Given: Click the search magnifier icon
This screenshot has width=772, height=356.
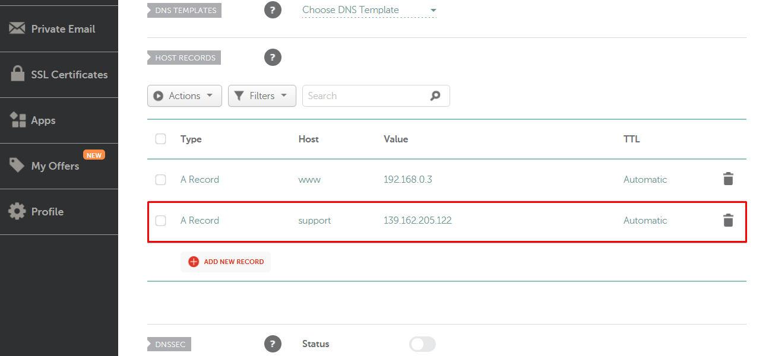Looking at the screenshot, I should [435, 96].
